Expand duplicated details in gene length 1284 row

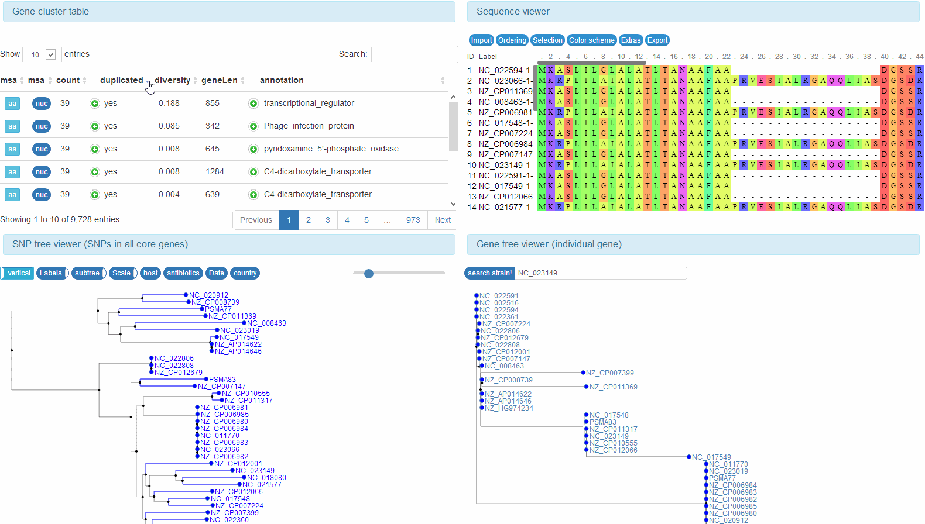click(x=95, y=172)
